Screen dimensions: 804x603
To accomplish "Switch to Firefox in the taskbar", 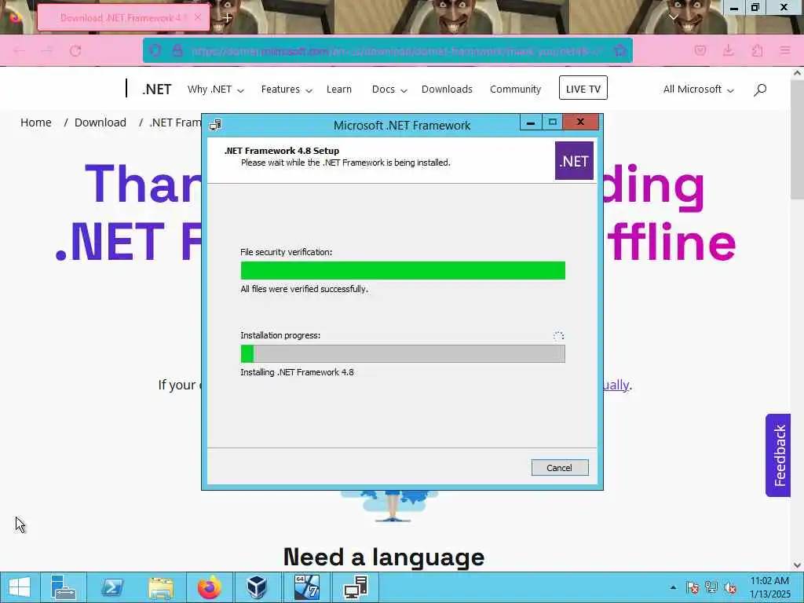I will coord(209,587).
